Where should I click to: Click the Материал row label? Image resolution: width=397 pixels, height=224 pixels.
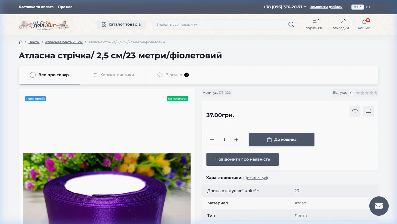pyautogui.click(x=218, y=203)
